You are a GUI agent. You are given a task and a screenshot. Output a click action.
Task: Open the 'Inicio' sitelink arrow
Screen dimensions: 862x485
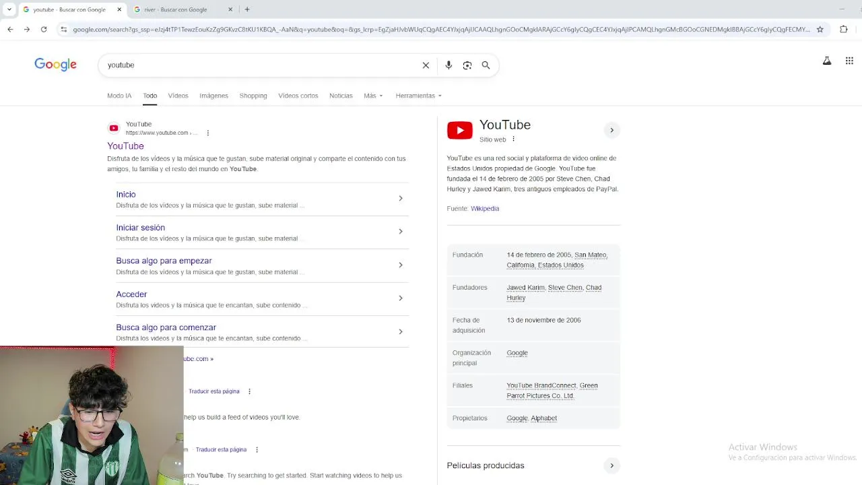tap(400, 199)
